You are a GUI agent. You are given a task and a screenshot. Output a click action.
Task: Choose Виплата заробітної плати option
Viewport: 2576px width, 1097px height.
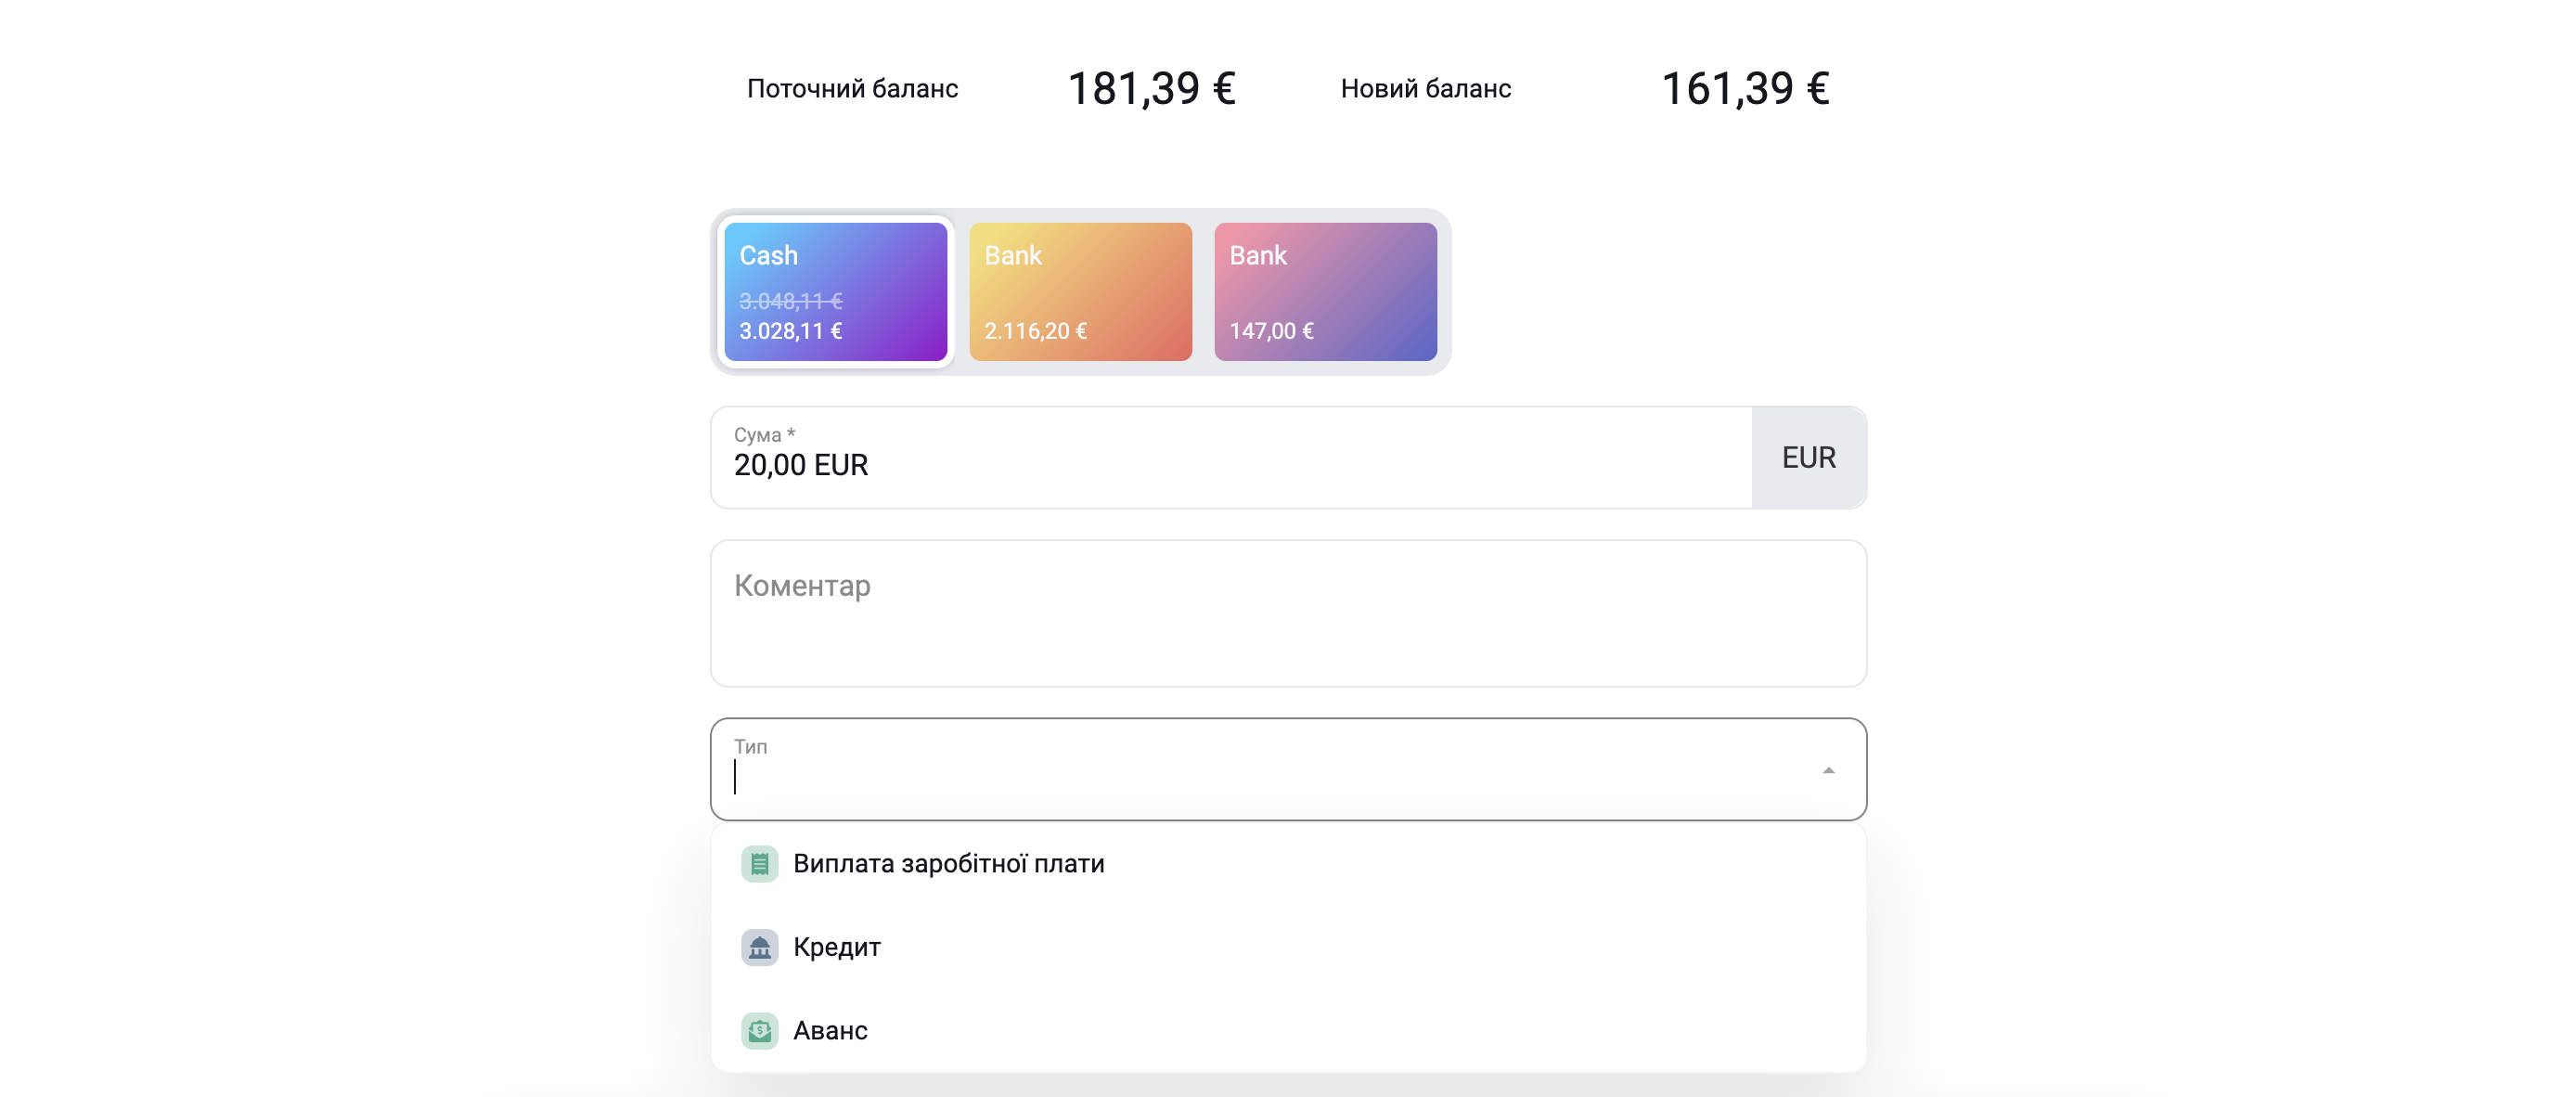coord(1288,863)
